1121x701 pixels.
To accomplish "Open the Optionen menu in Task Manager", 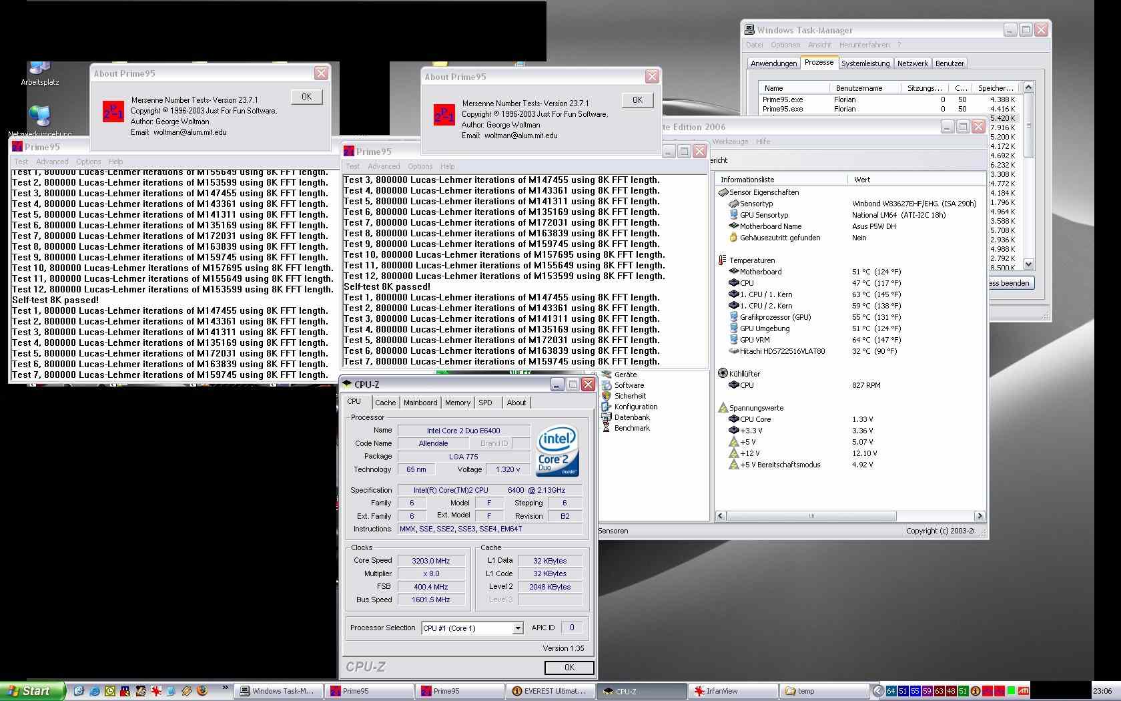I will [785, 45].
